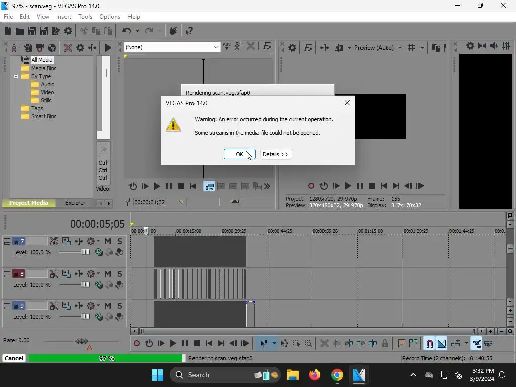Open video preview properties gear icon
The height and width of the screenshot is (387, 516).
point(292,48)
